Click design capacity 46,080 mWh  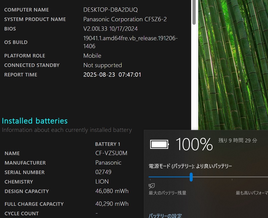point(112,191)
